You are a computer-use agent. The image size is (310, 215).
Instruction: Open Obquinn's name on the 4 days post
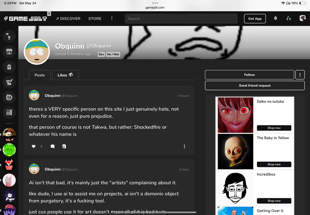53,169
